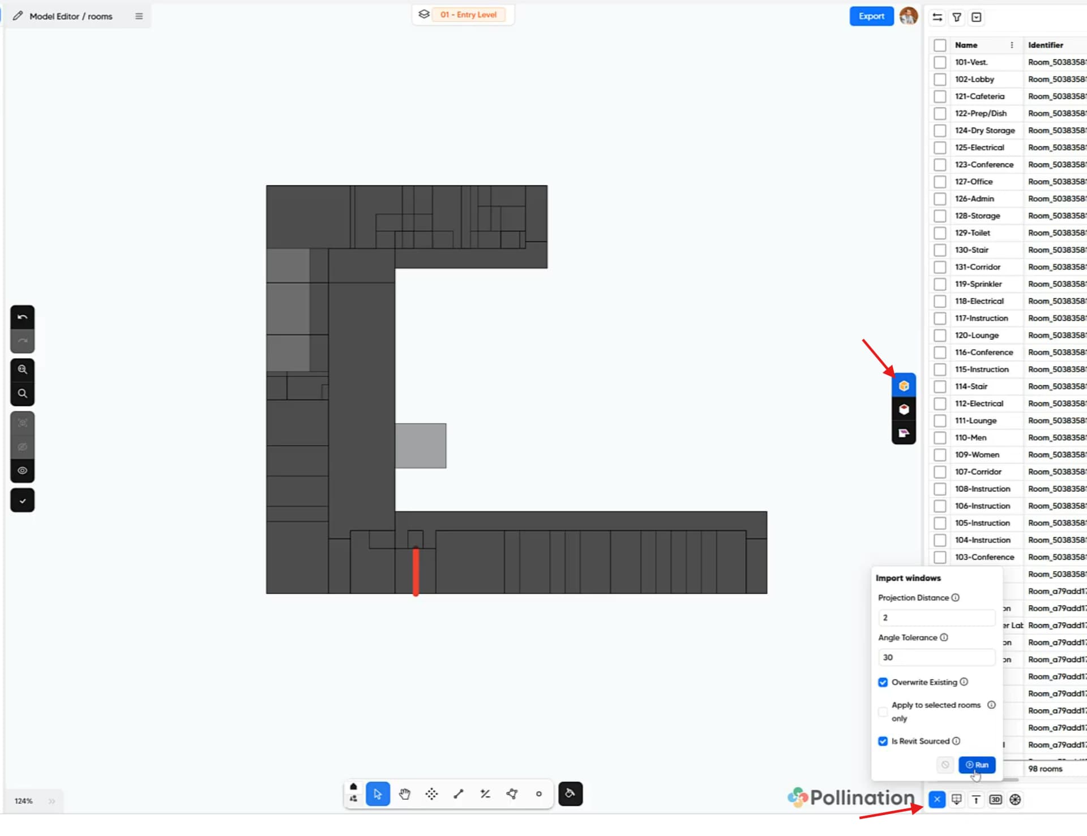Expand the zoom percentage chevrons
This screenshot has width=1087, height=836.
tap(52, 801)
